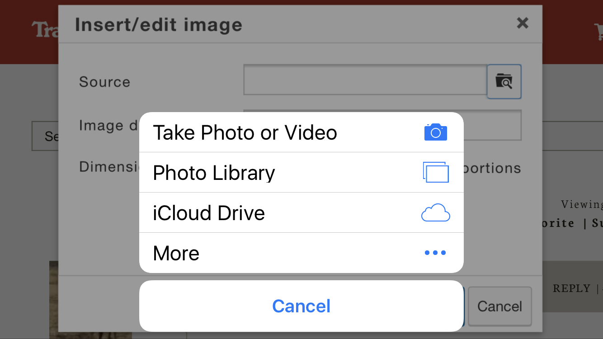Select iCloud Drive option
This screenshot has width=603, height=339.
(301, 212)
